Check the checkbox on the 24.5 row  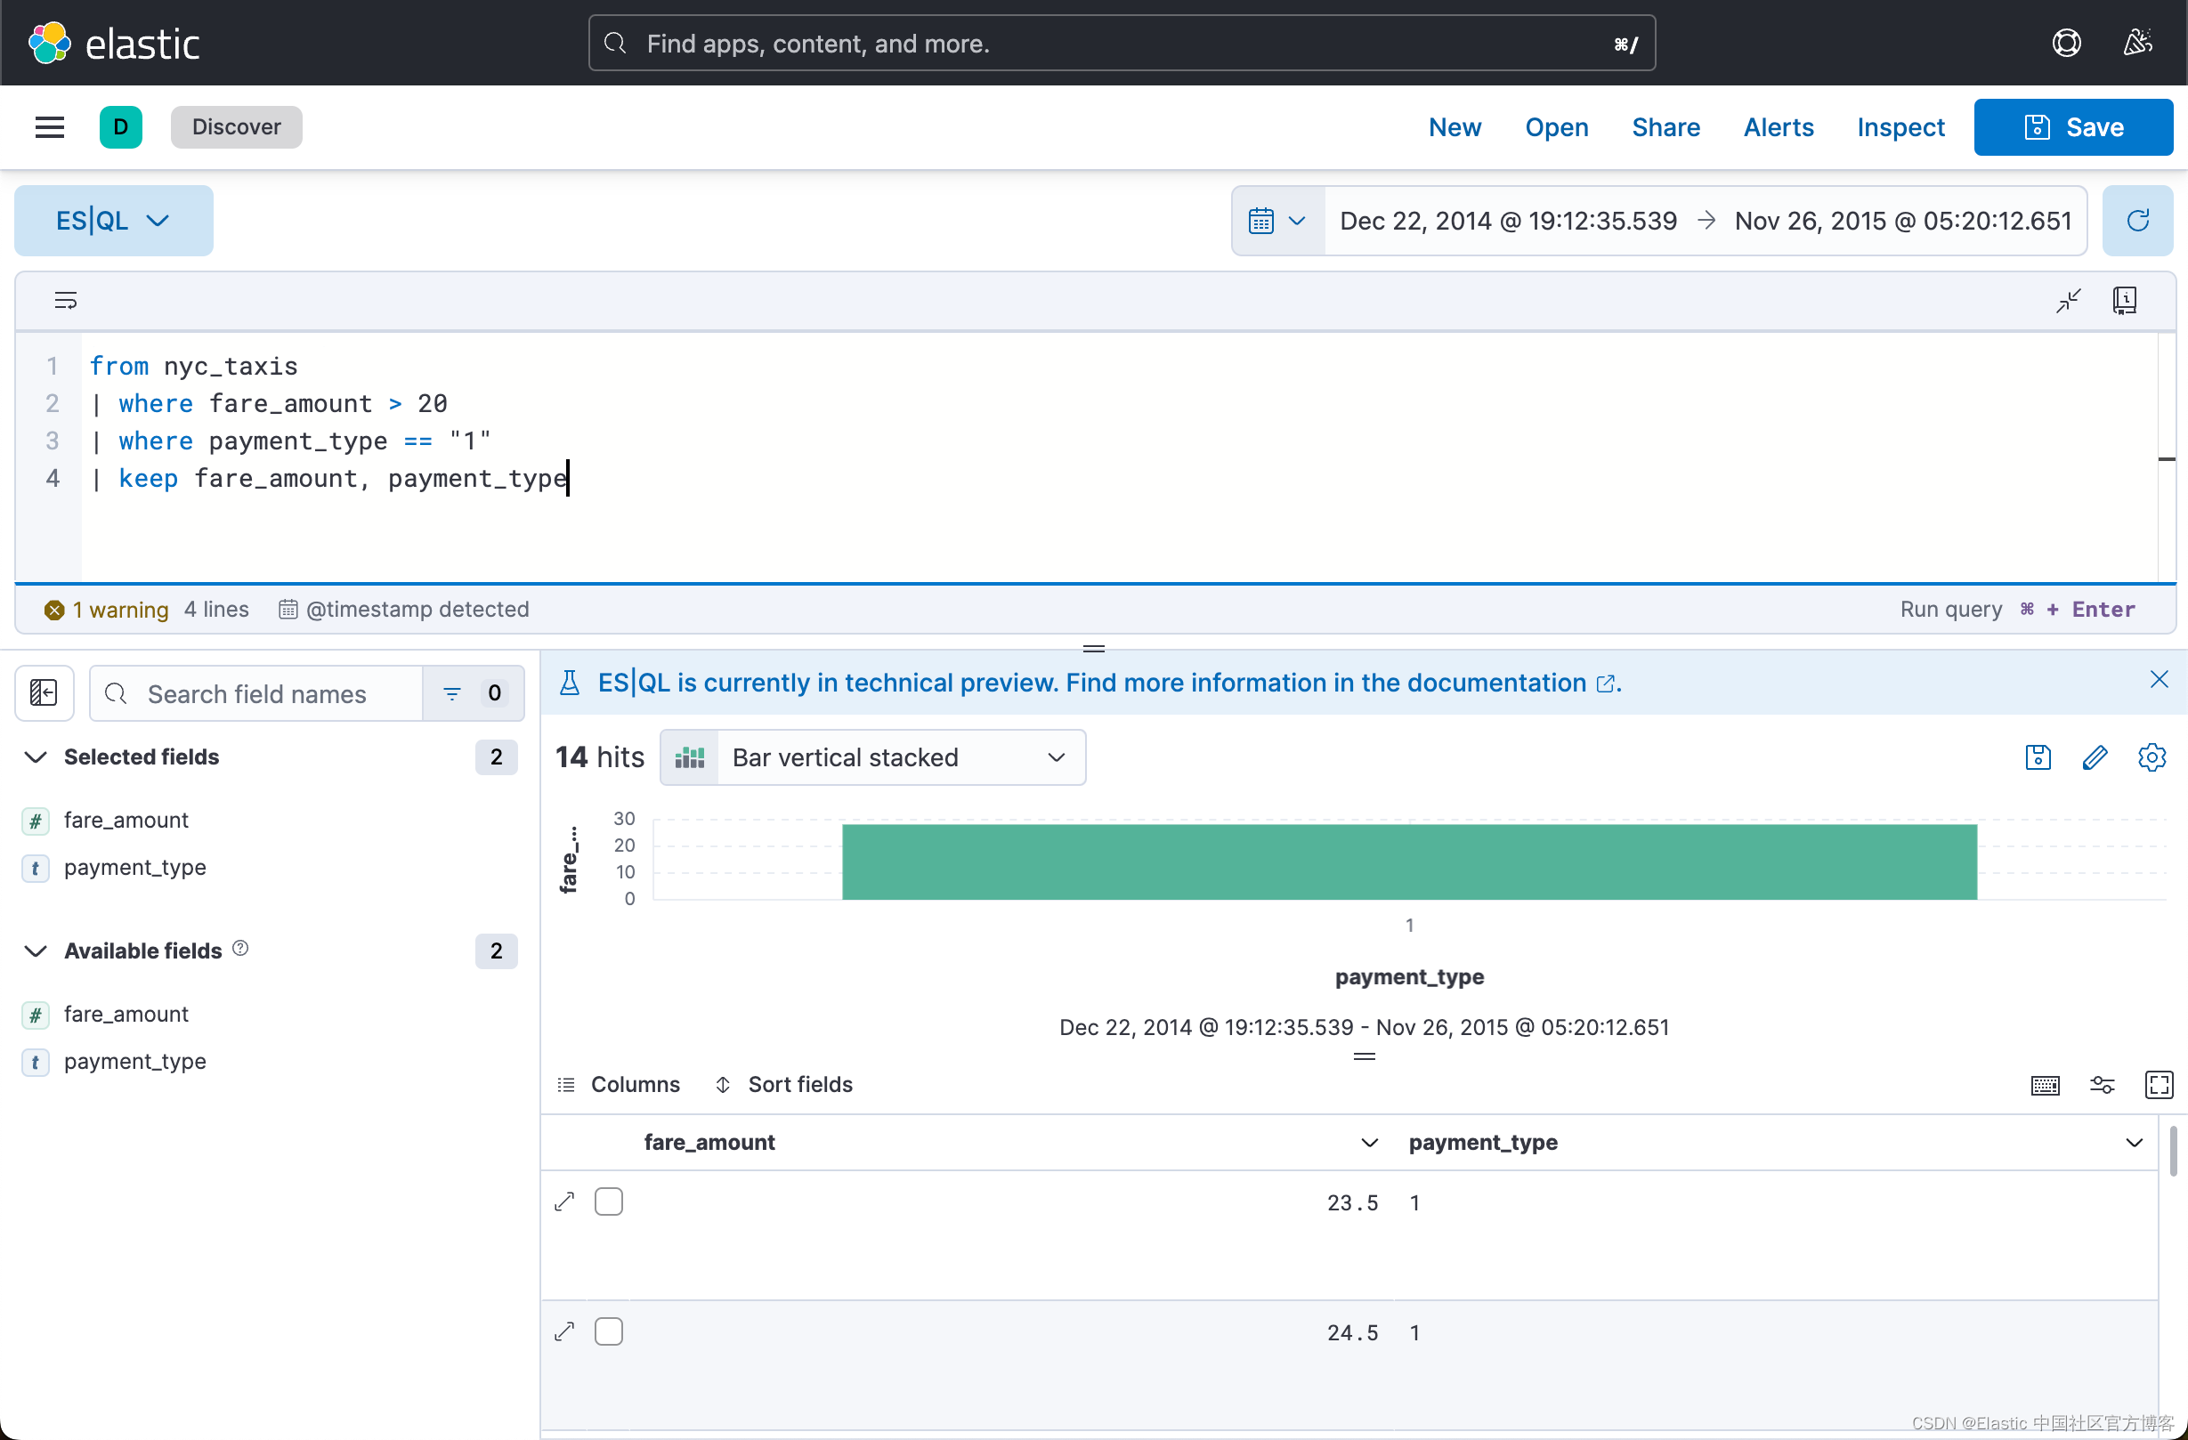coord(609,1331)
